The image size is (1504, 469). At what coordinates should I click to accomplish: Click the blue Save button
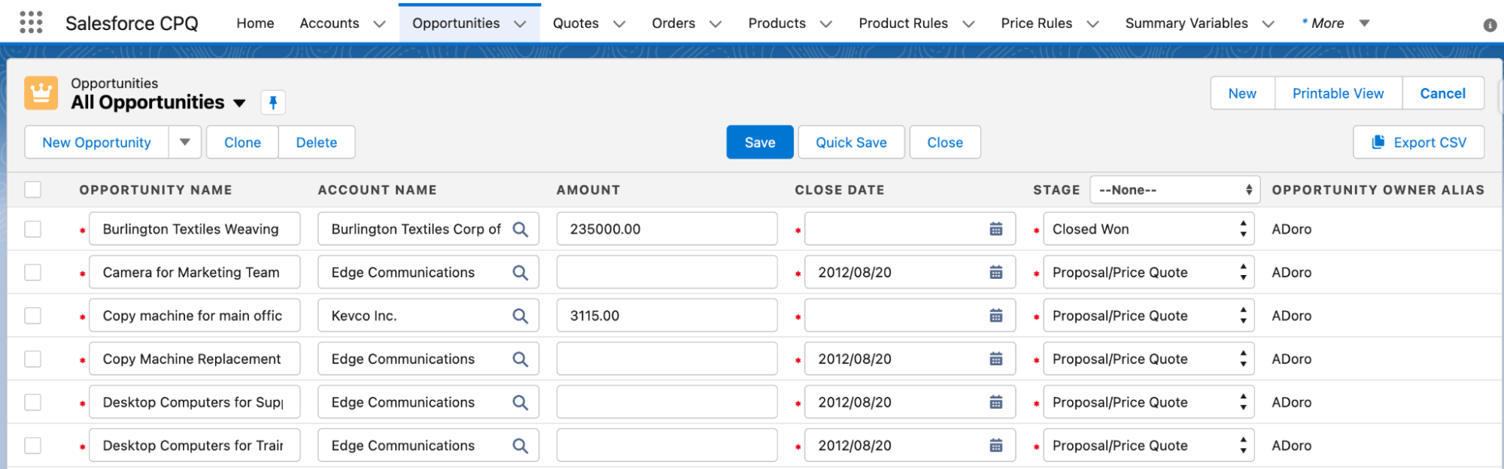click(x=760, y=142)
